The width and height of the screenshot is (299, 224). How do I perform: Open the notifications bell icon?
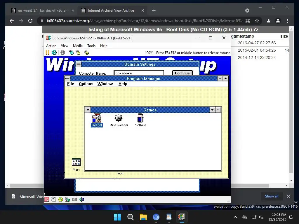point(291,217)
